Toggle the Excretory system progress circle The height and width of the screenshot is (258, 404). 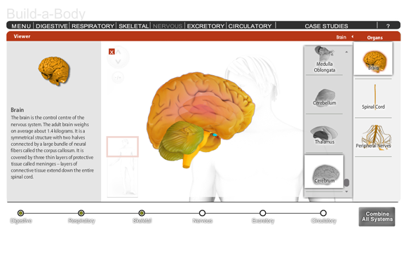(x=262, y=213)
